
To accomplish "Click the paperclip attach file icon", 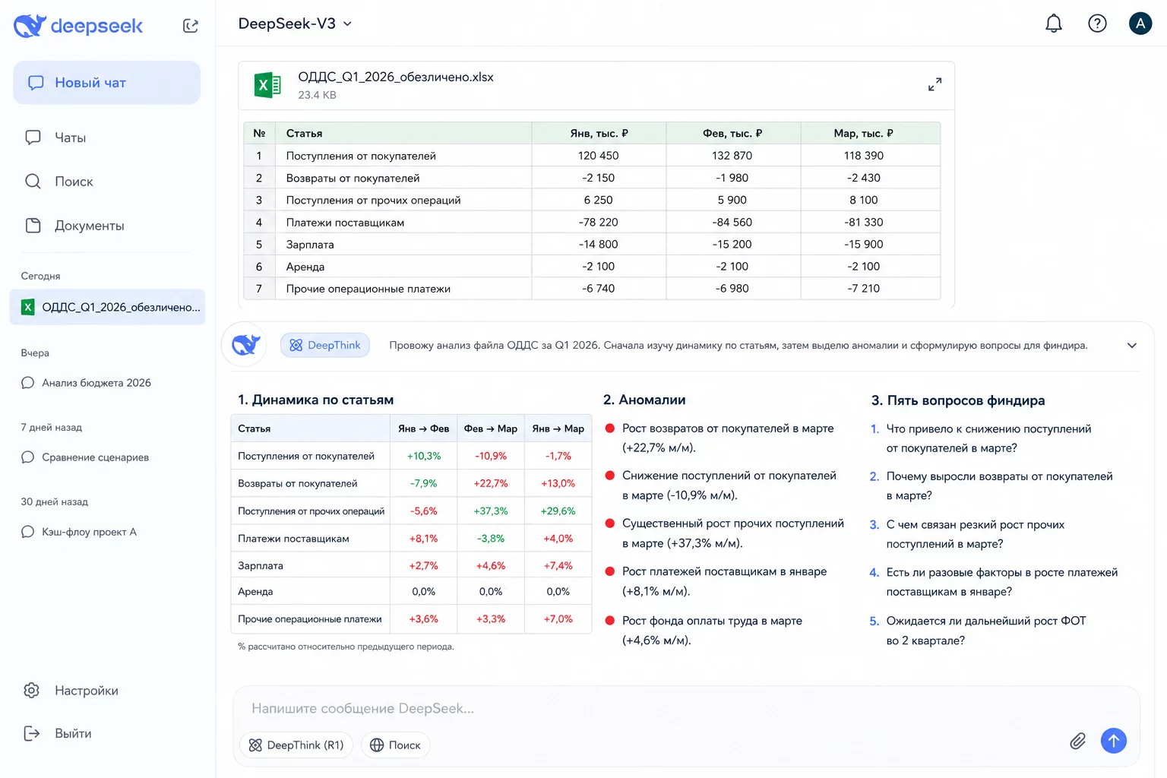I will click(1077, 741).
